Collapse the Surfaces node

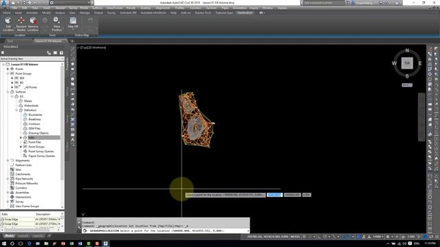(8, 92)
